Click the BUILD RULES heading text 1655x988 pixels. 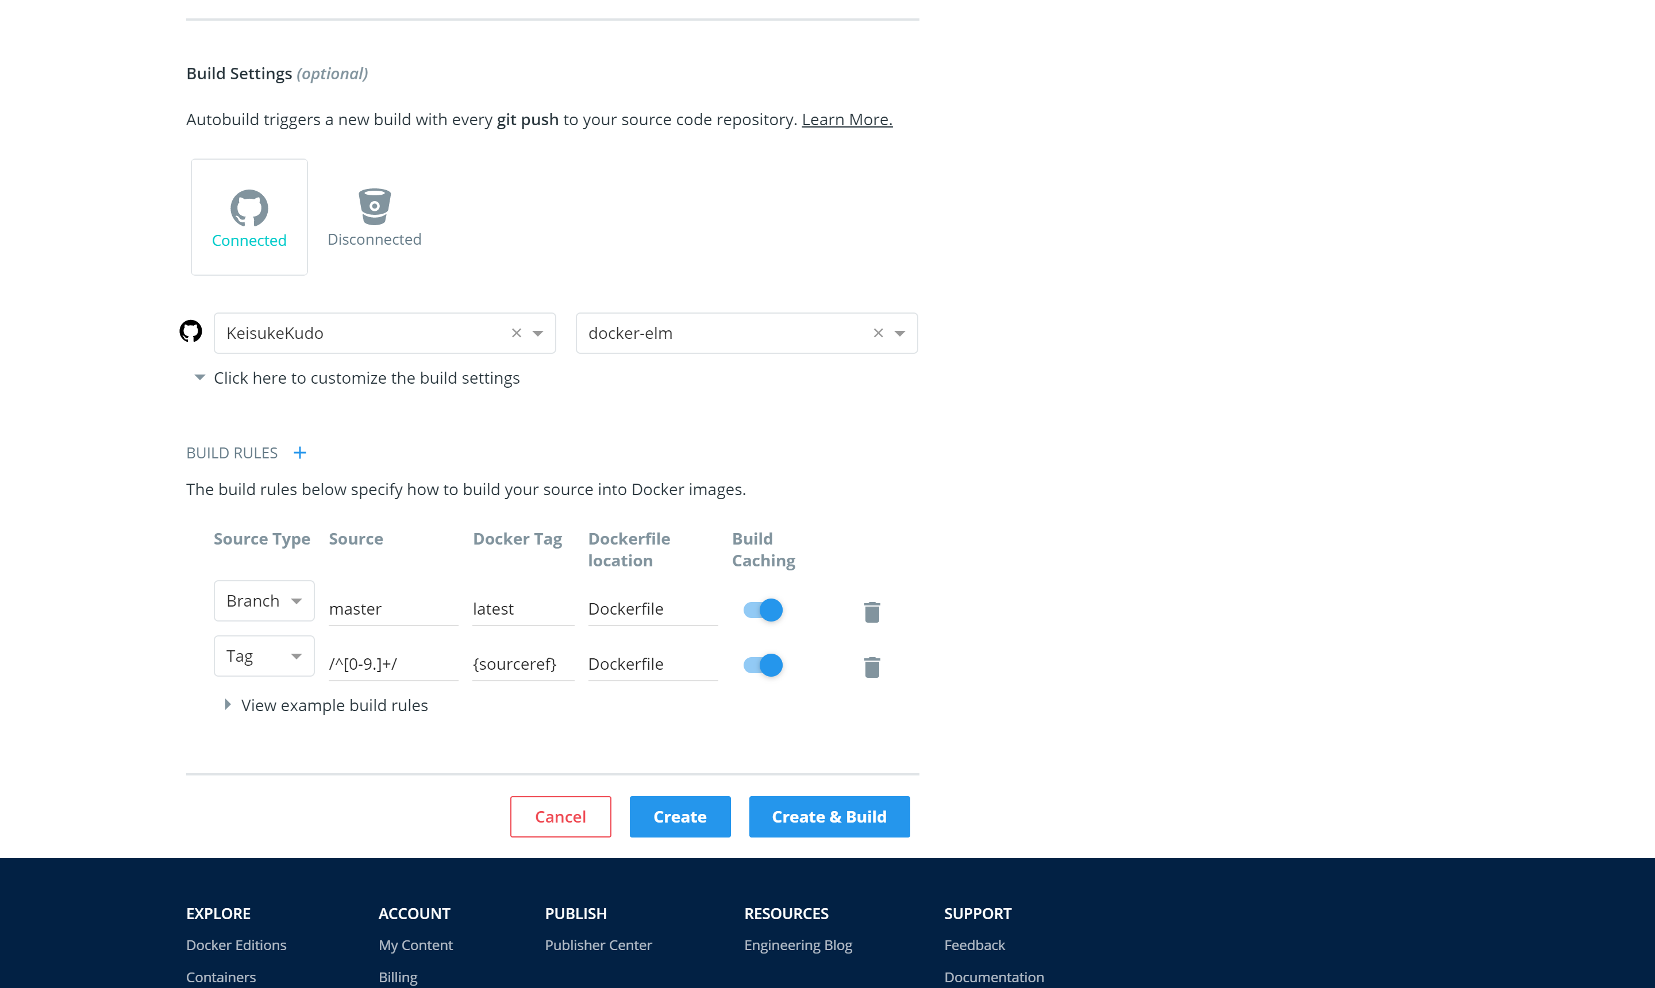click(232, 453)
